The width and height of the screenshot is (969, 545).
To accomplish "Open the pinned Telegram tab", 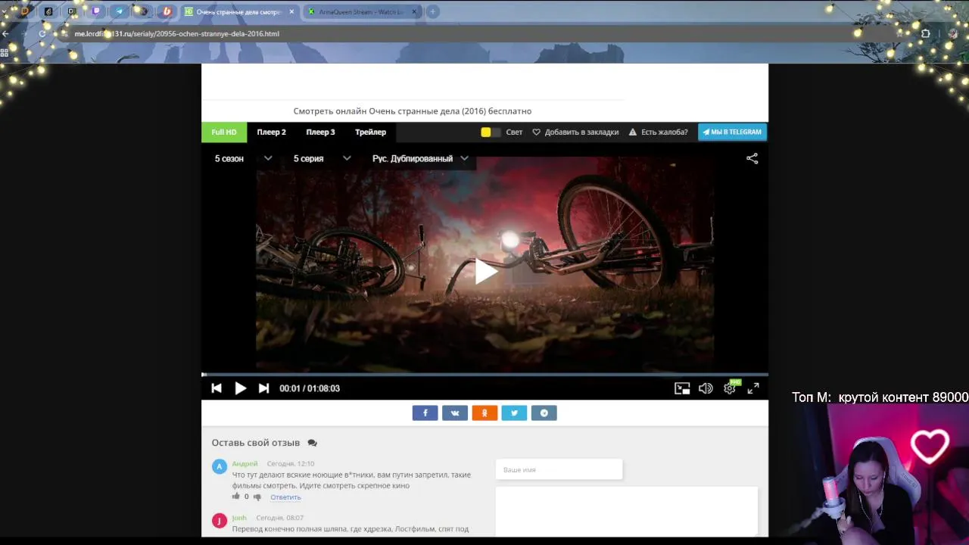I will [120, 11].
